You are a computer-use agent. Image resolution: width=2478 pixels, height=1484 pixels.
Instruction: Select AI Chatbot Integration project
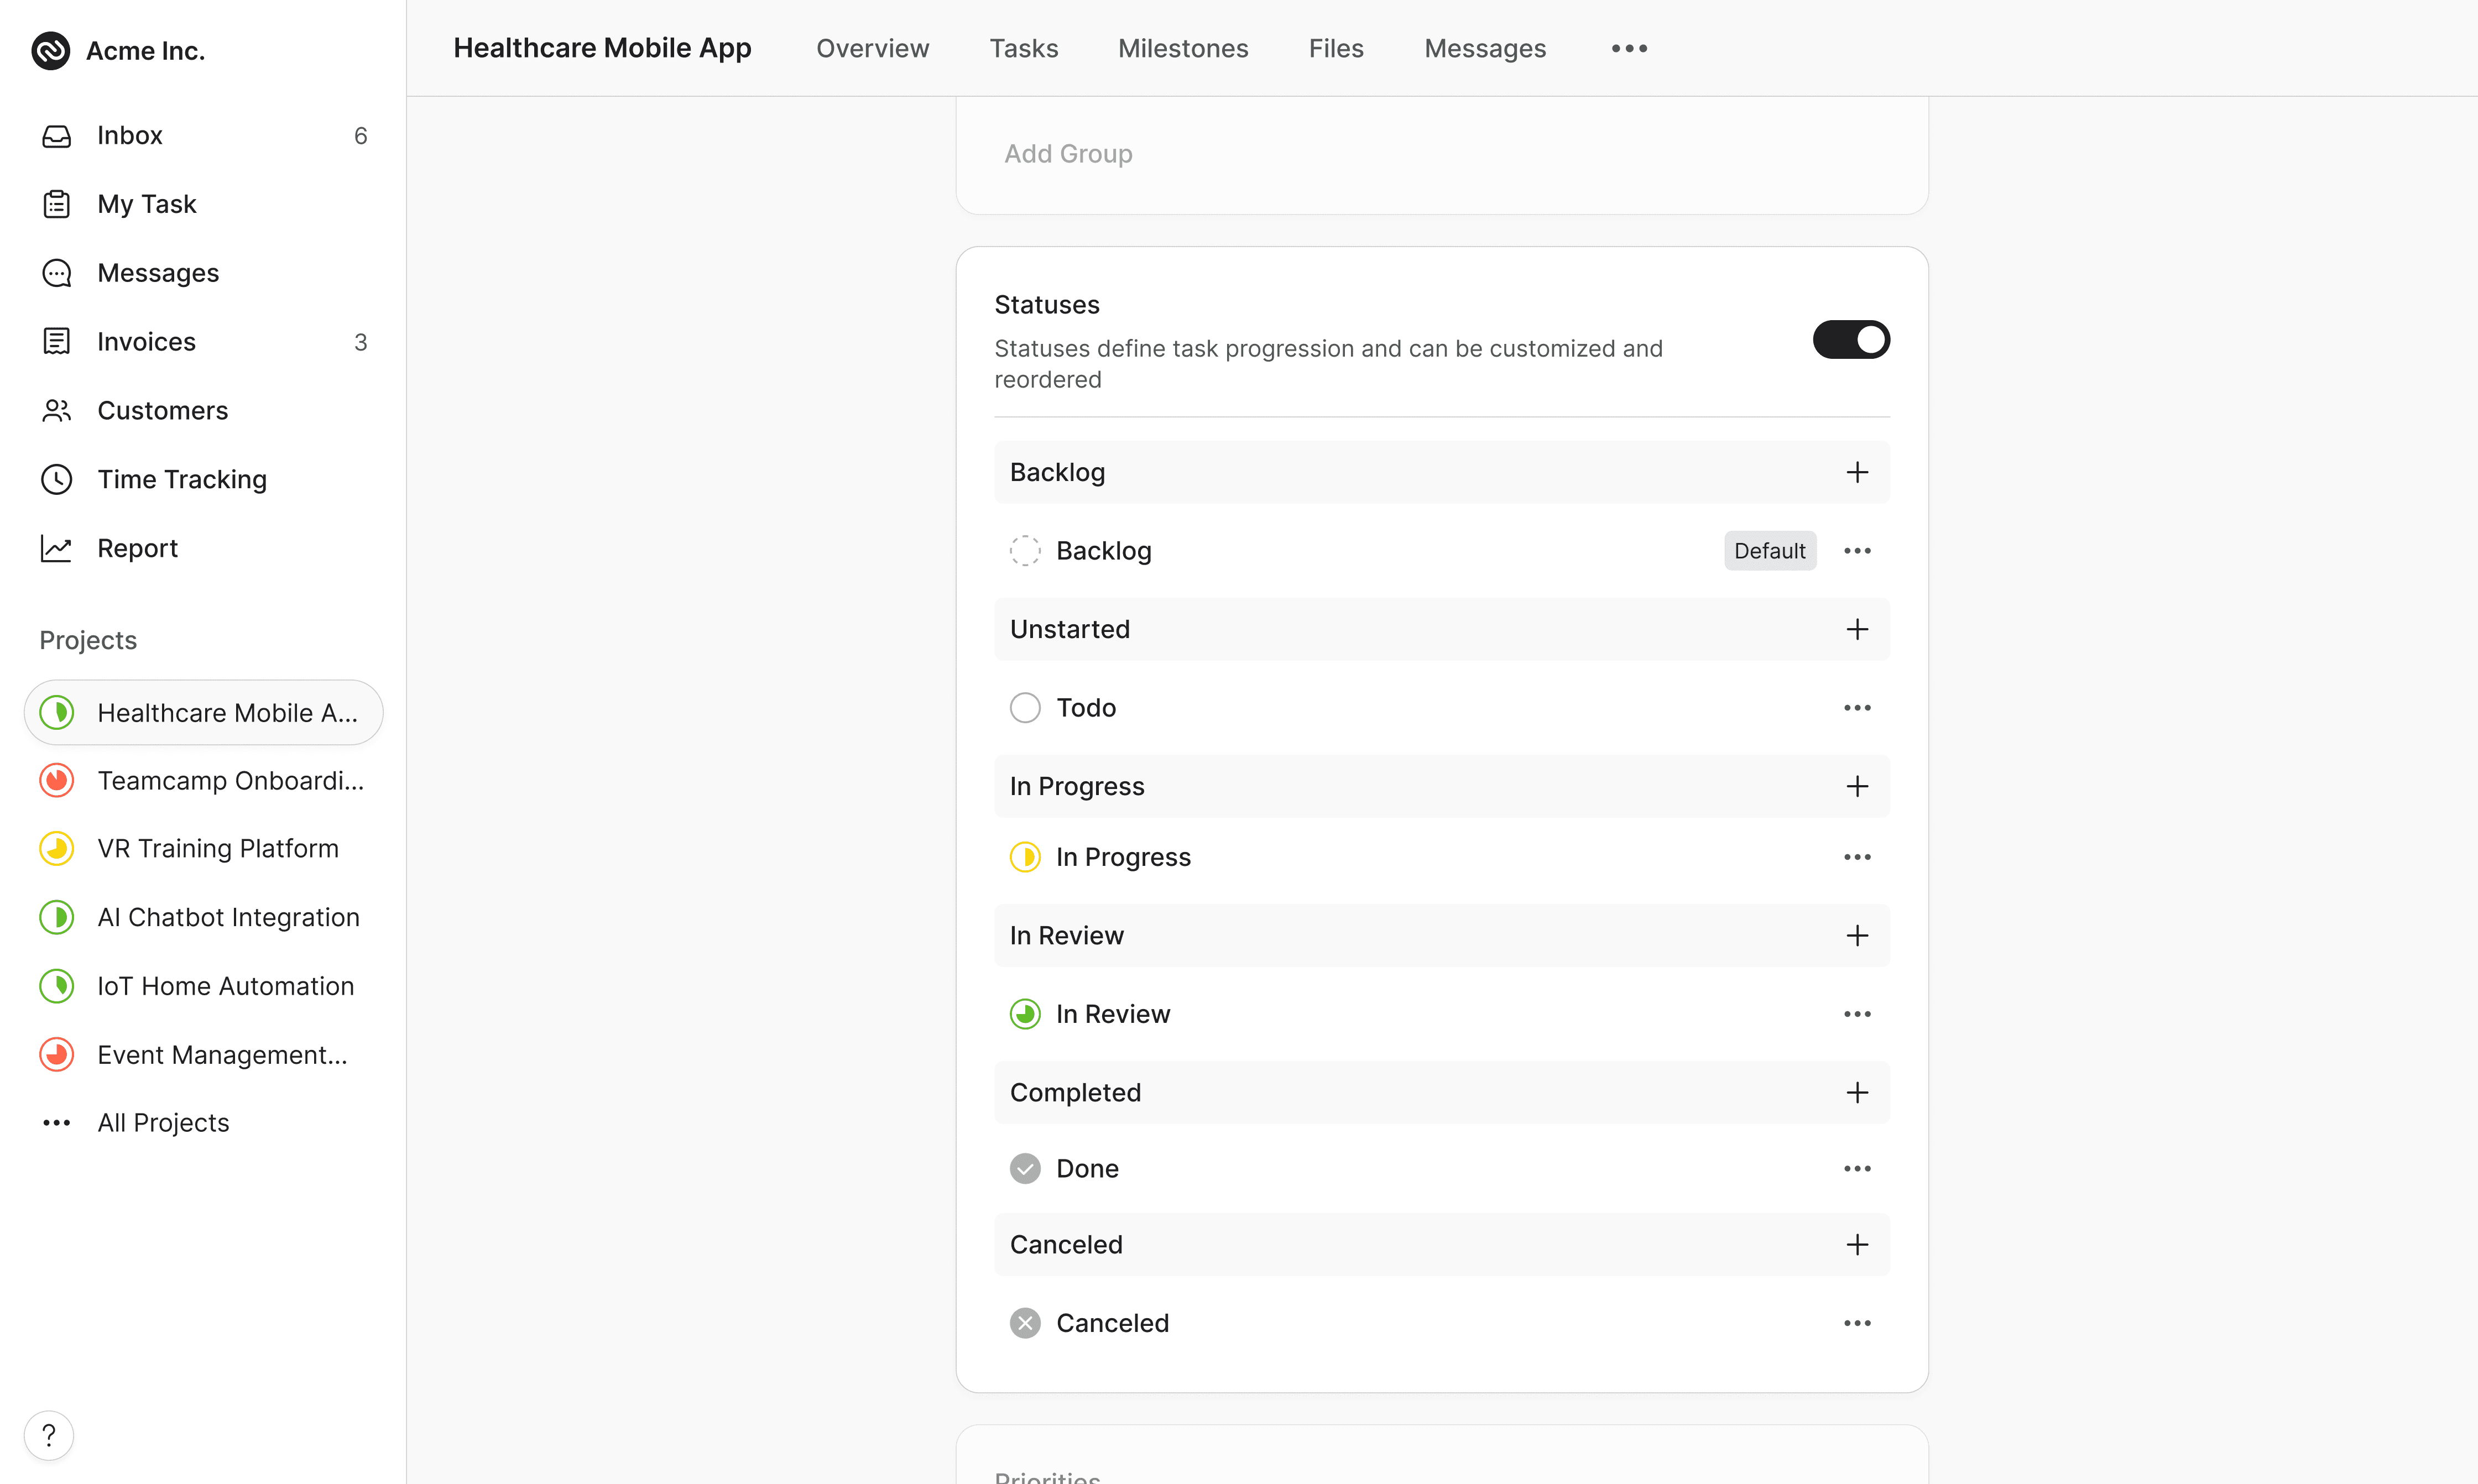click(x=204, y=917)
